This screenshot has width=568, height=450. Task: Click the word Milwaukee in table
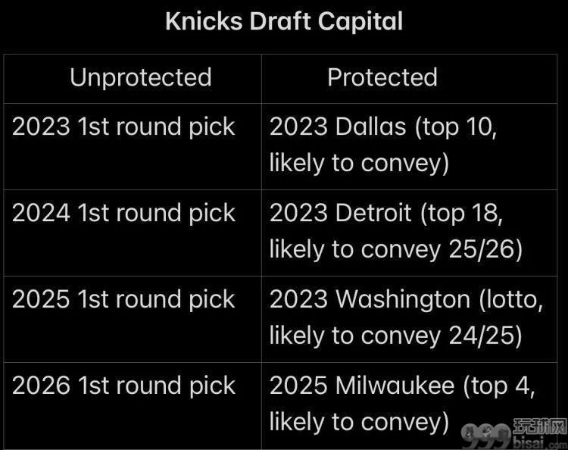tap(395, 385)
